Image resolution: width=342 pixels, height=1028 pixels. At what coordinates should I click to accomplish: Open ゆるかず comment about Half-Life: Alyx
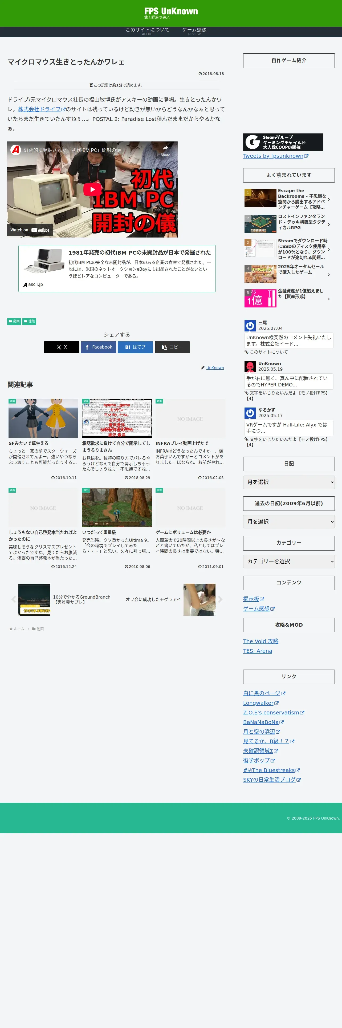289,428
